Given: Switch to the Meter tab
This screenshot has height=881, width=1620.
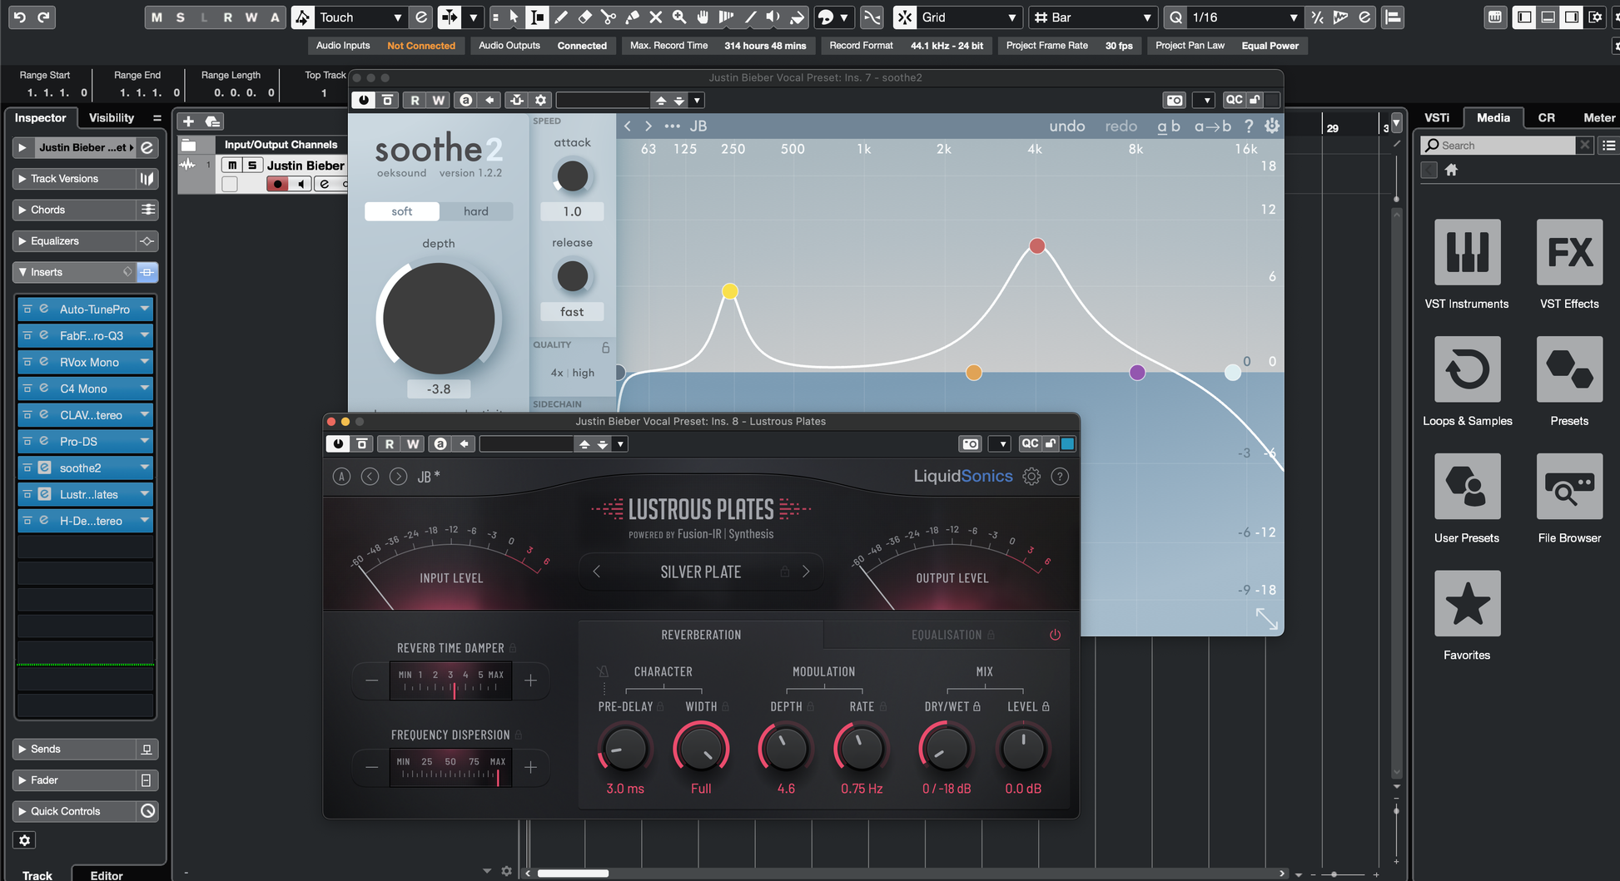Looking at the screenshot, I should pyautogui.click(x=1598, y=118).
